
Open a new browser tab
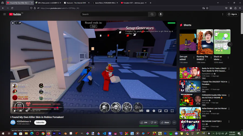pyautogui.click(x=150, y=3)
